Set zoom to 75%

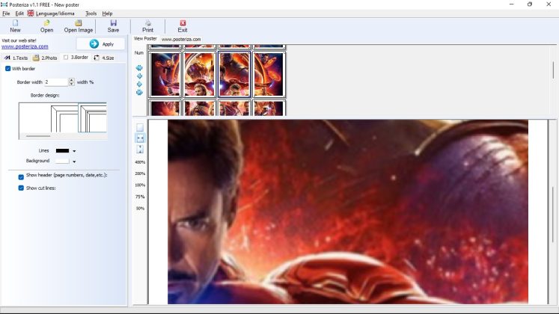coord(140,197)
